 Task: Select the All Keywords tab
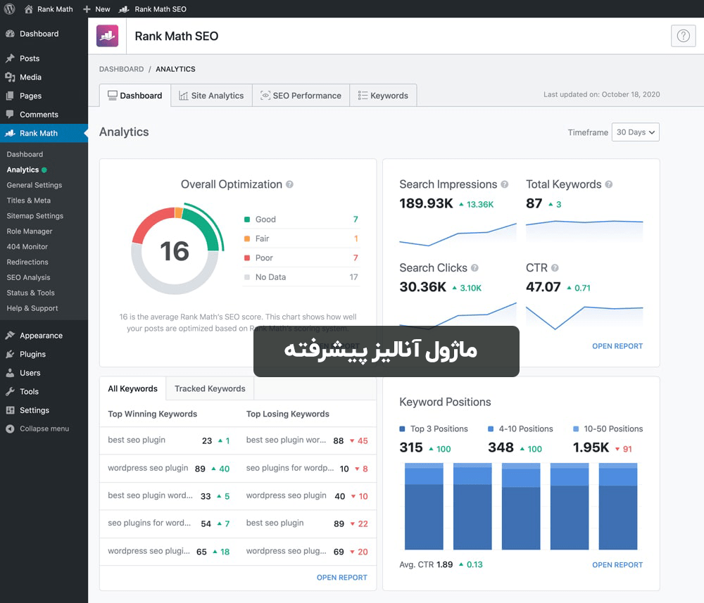(132, 388)
